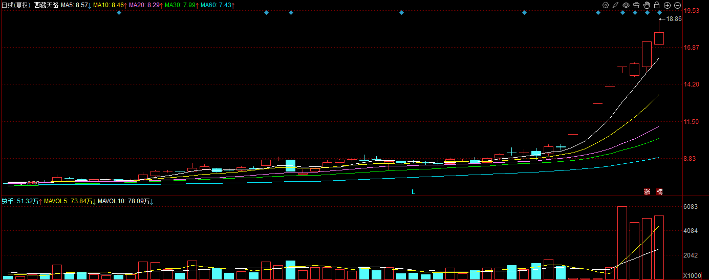The image size is (709, 280).
Task: Zoom out with the minus icon
Action: pos(677,5)
